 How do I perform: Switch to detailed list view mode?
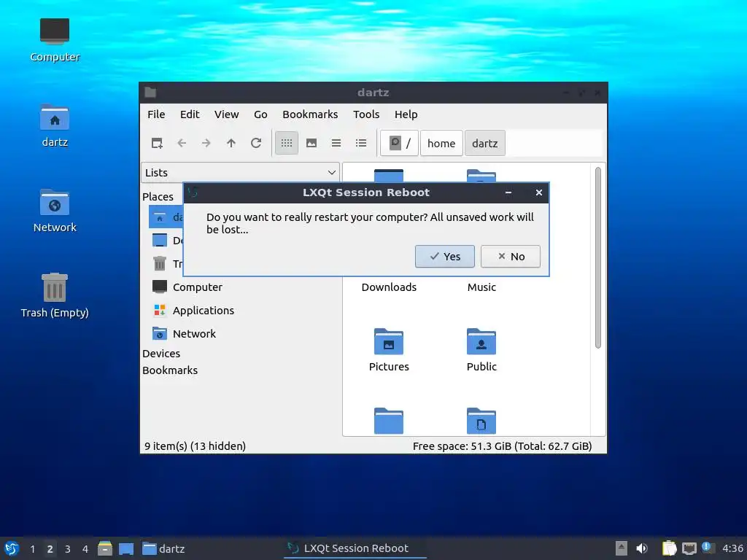(360, 143)
